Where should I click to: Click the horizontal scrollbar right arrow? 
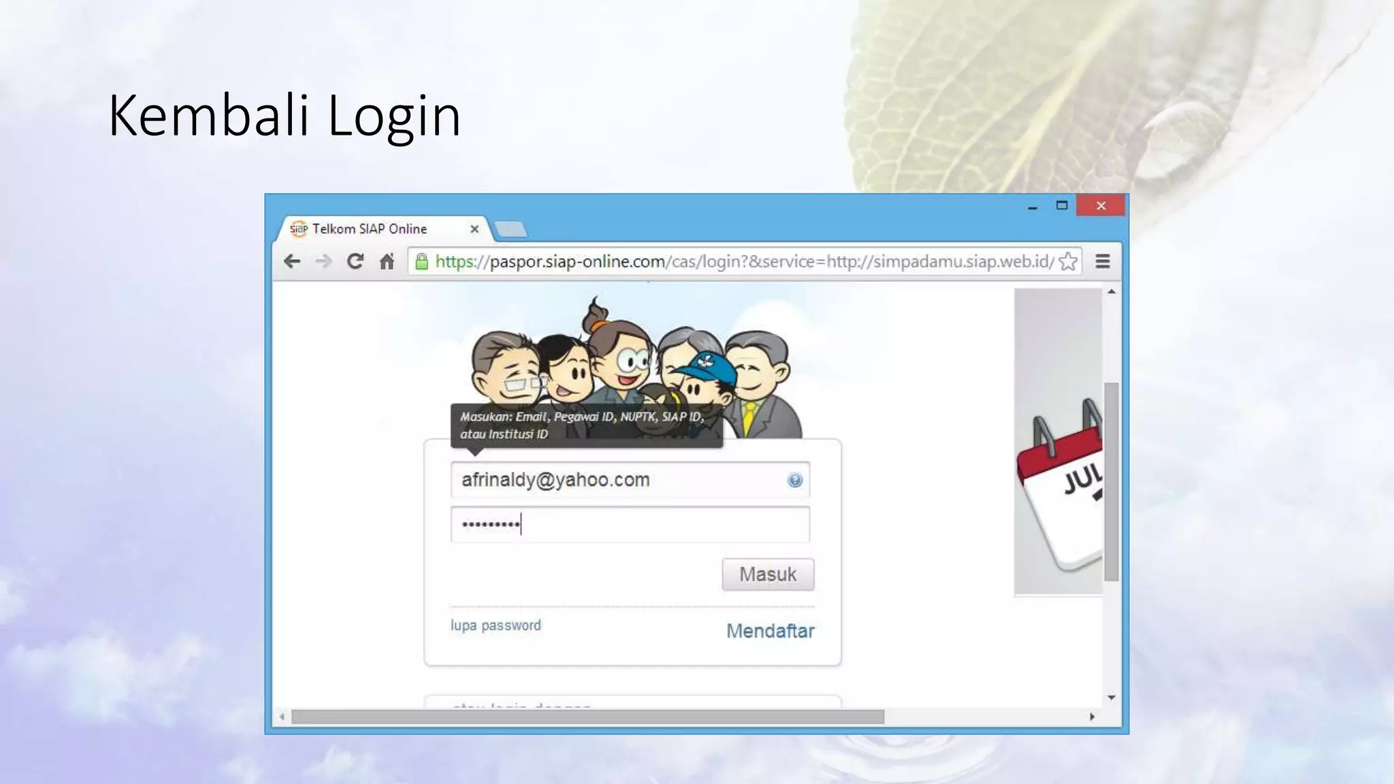tap(1092, 717)
